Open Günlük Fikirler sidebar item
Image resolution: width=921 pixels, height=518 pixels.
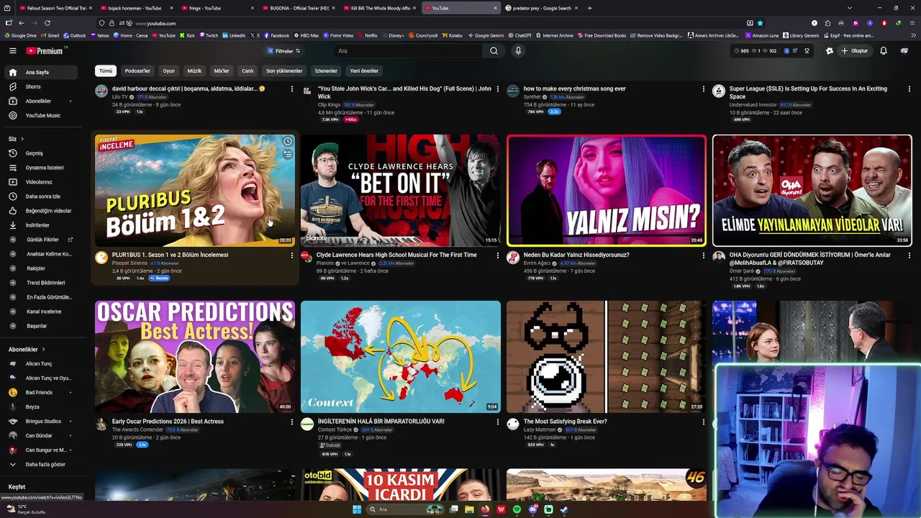[x=40, y=240]
